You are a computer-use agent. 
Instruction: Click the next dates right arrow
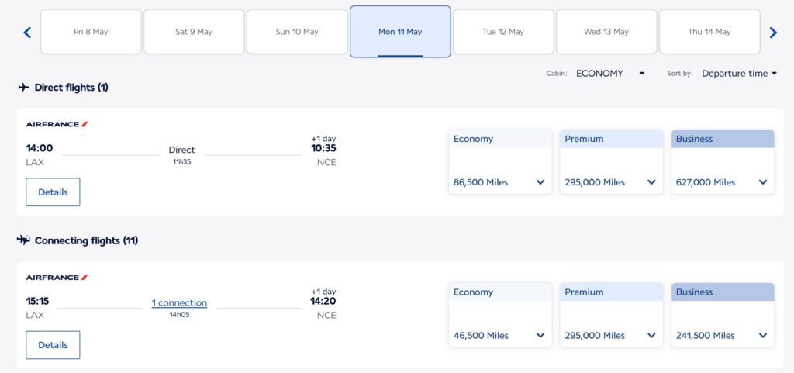pyautogui.click(x=772, y=33)
